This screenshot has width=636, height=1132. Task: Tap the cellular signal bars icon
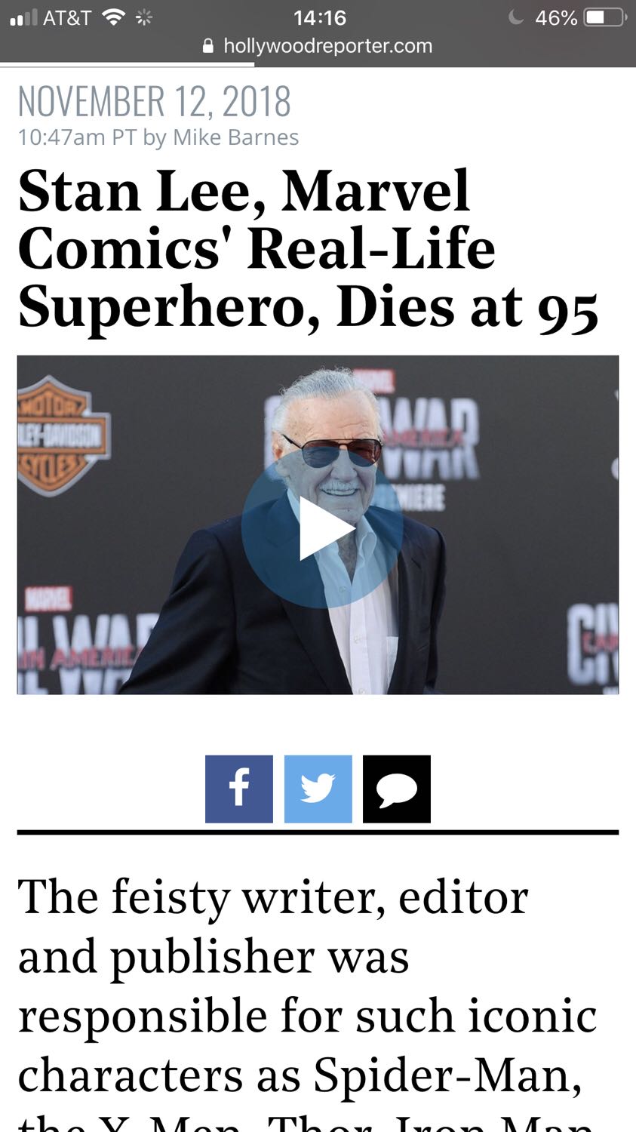click(23, 17)
